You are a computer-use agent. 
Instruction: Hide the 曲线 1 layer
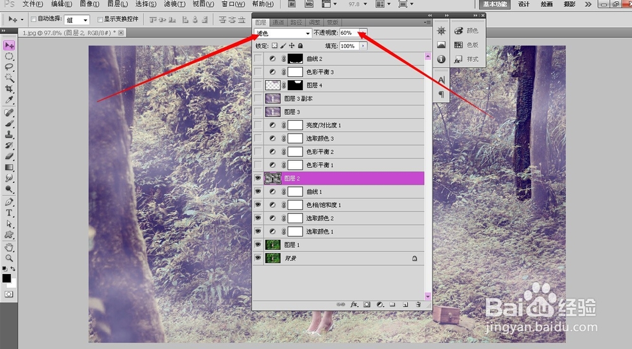(258, 191)
